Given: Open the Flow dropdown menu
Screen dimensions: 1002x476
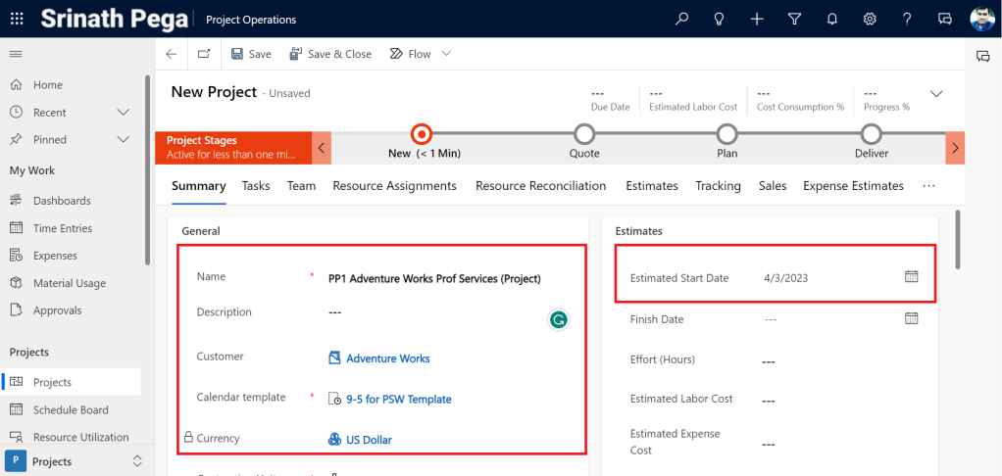Looking at the screenshot, I should (446, 54).
